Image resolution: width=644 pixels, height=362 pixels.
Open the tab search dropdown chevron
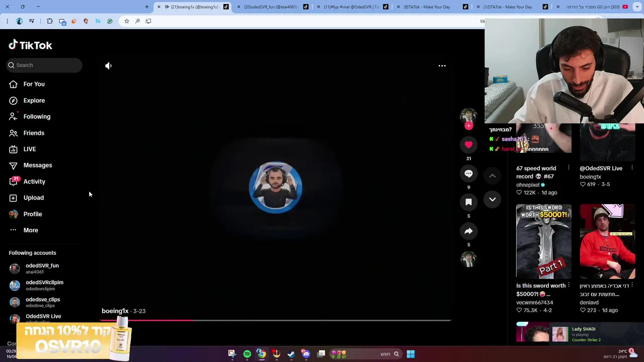click(637, 7)
